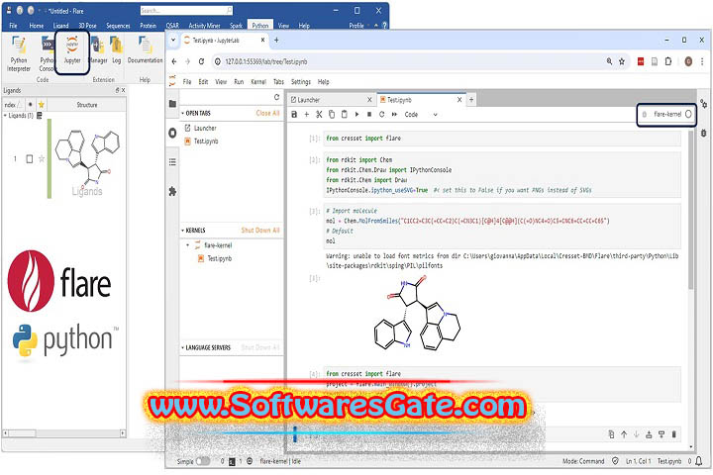713x475 pixels.
Task: Move cell up arrow in cell toolbar
Action: 624,434
